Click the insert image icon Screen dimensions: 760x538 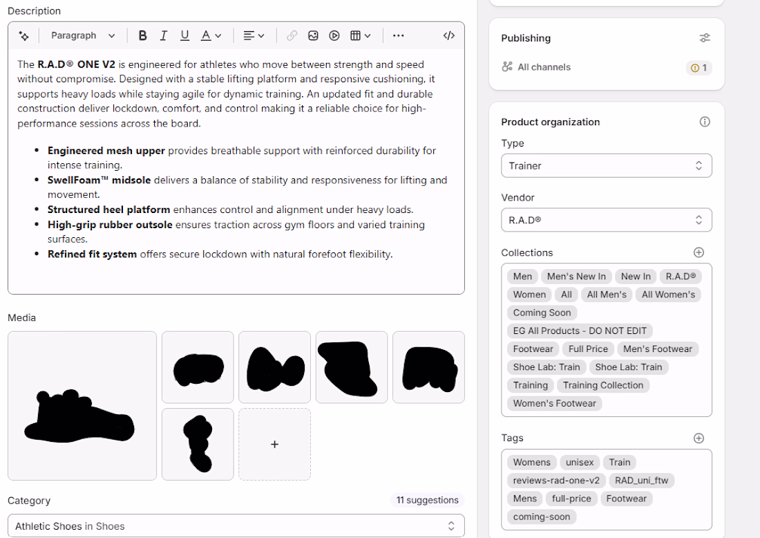coord(313,36)
